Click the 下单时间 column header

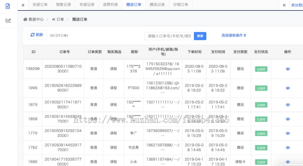194,52
